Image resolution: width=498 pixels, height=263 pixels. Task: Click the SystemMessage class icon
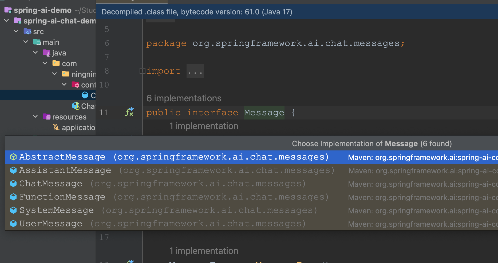(x=13, y=210)
